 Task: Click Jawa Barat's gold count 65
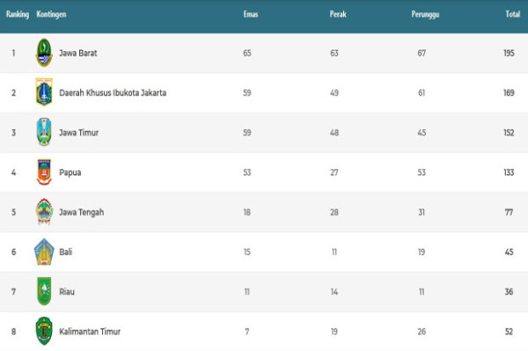[x=247, y=53]
